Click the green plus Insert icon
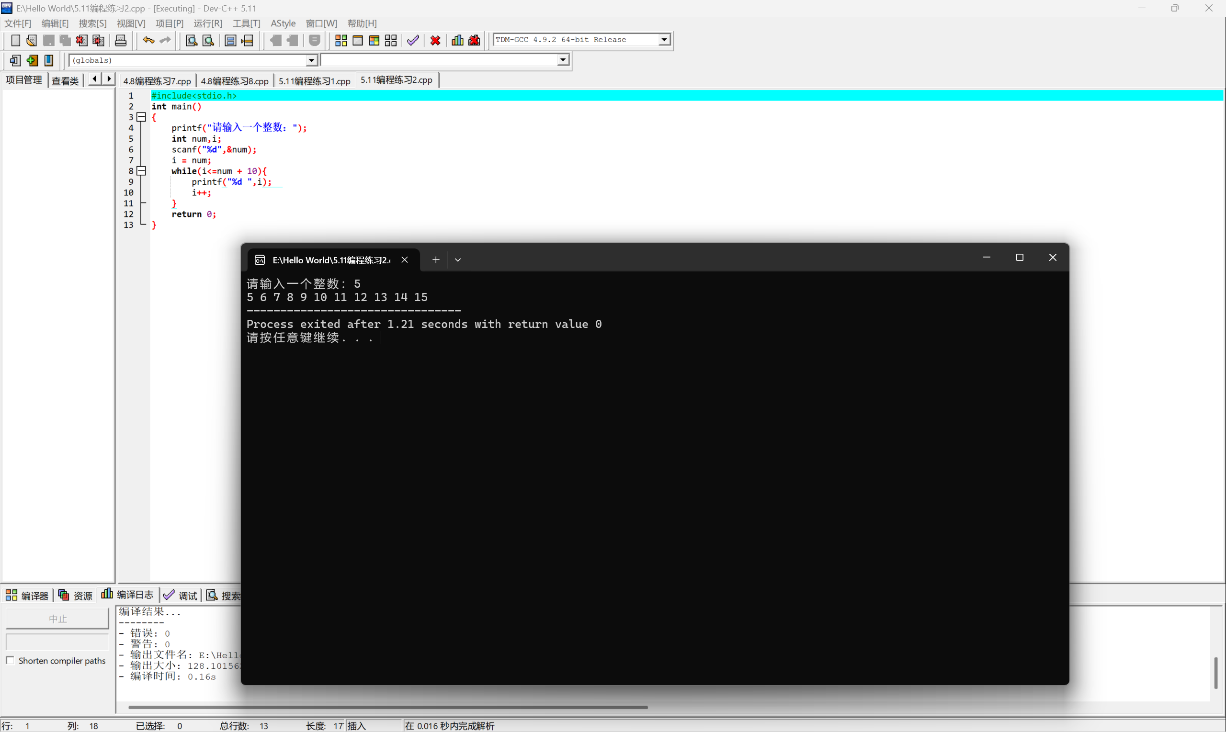 pyautogui.click(x=32, y=60)
